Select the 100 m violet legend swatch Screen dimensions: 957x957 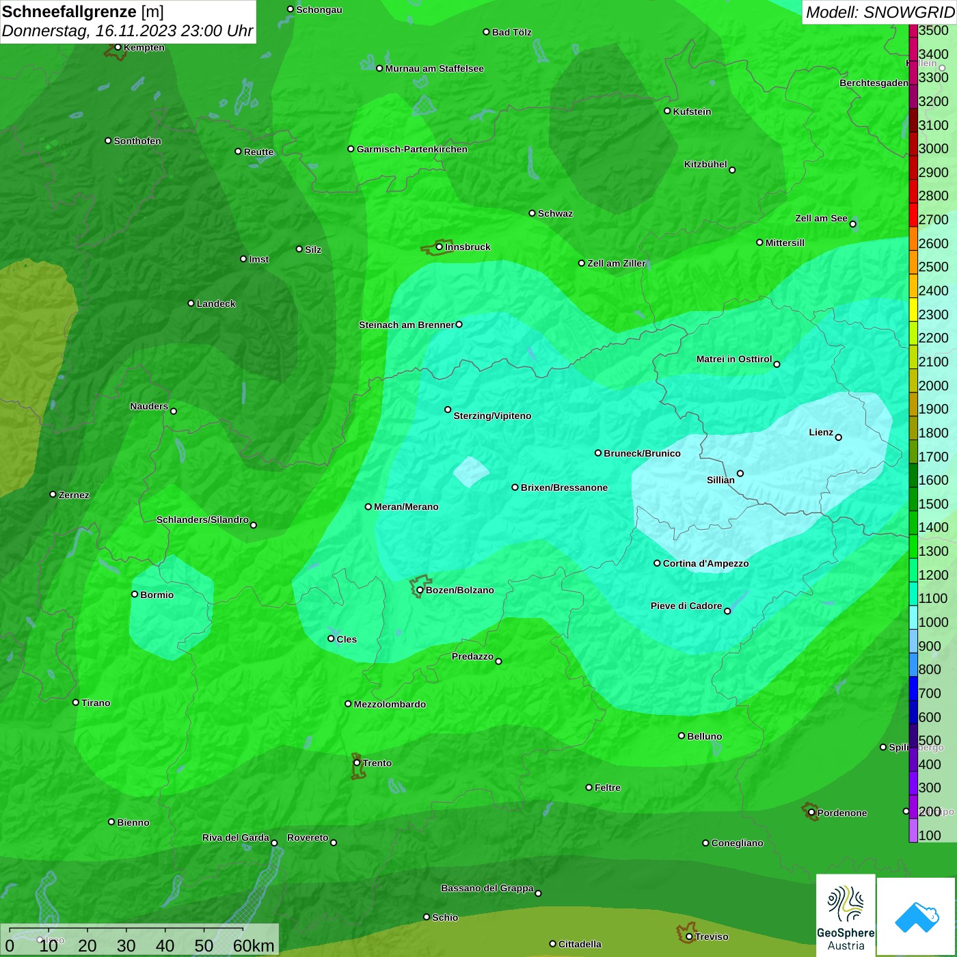pos(913,831)
